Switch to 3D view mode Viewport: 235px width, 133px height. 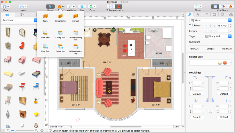(230, 6)
